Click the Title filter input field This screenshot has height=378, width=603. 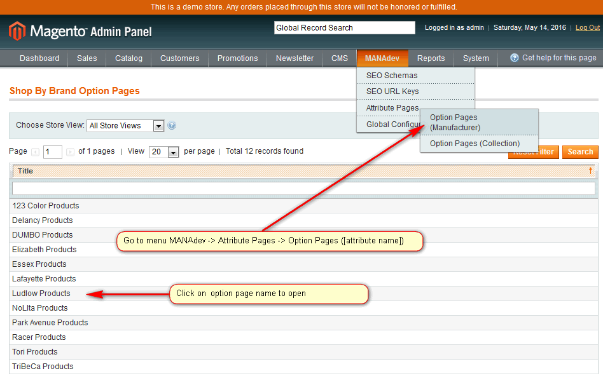(303, 188)
